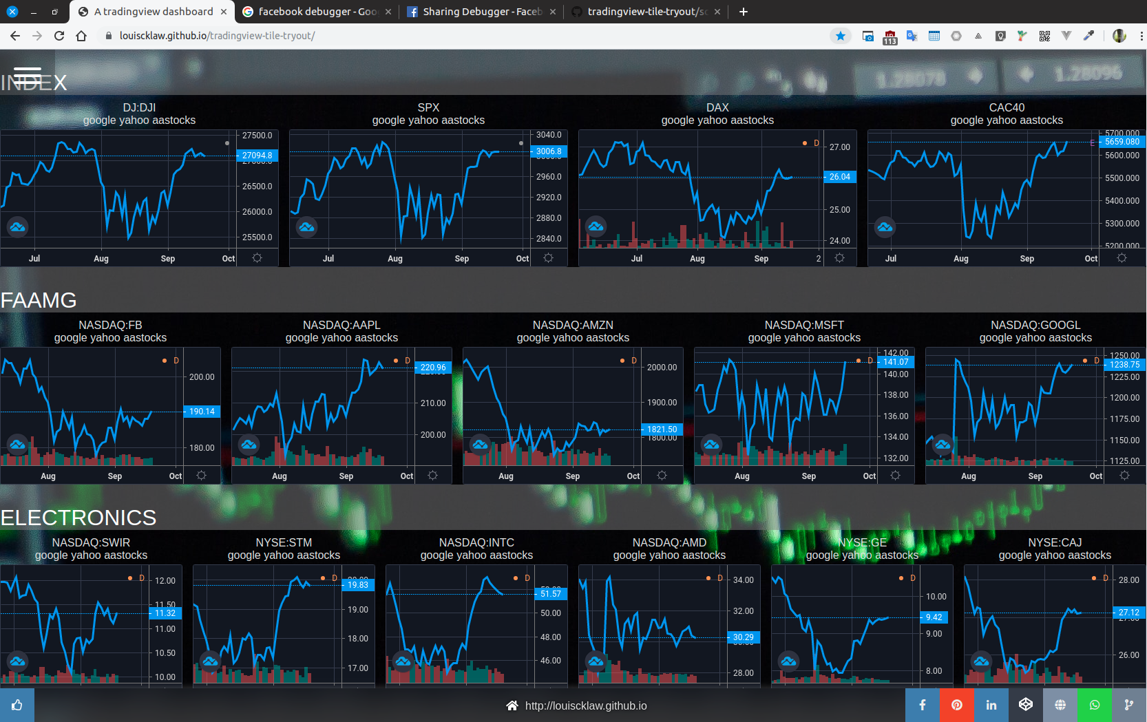Open the Chrome three-dot menu

click(1140, 36)
